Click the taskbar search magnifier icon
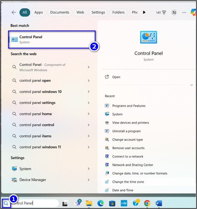Image resolution: width=197 pixels, height=209 pixels. pos(6,203)
